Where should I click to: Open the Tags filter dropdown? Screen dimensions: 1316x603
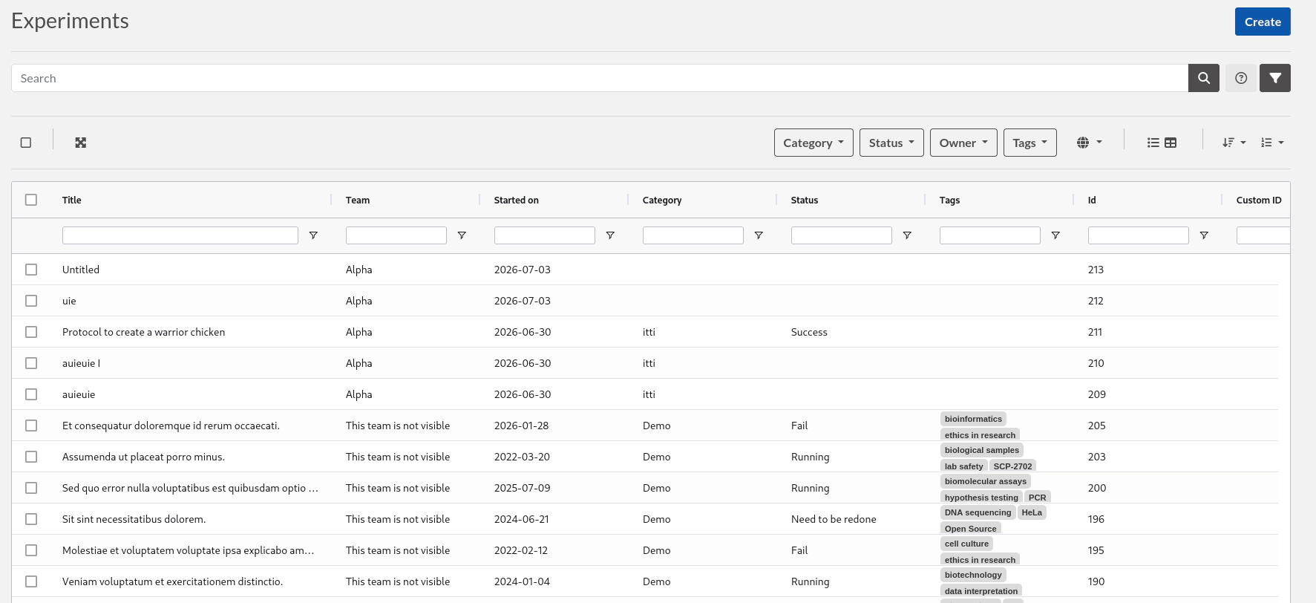[x=1029, y=143]
